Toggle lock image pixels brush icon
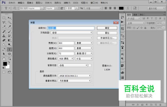This screenshot has height=107, width=167. [138, 28]
